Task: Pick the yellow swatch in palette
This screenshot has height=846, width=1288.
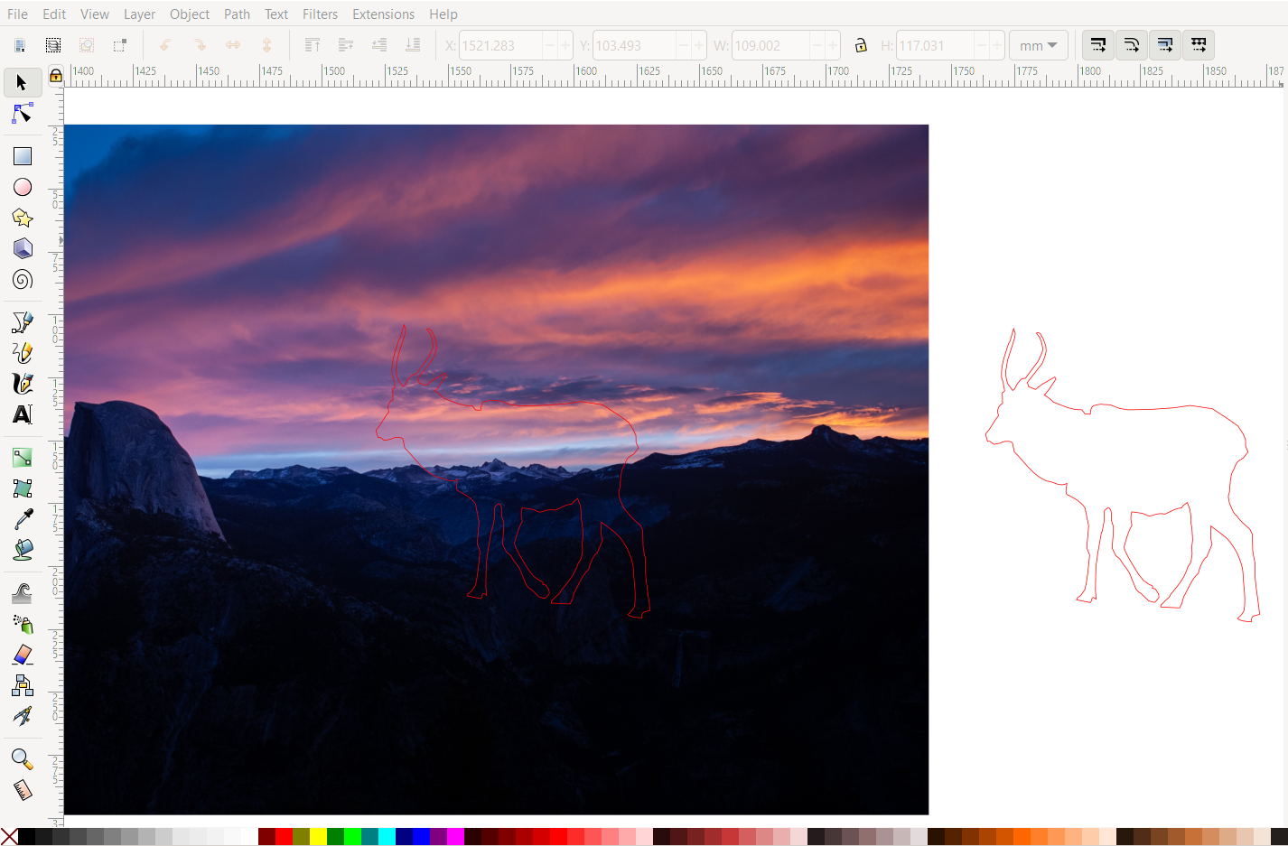Action: tap(318, 837)
